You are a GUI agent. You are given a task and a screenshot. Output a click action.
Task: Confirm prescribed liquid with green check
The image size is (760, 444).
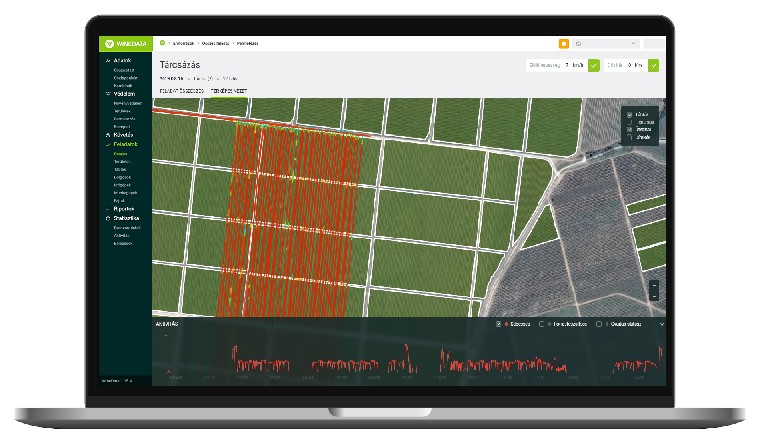654,65
